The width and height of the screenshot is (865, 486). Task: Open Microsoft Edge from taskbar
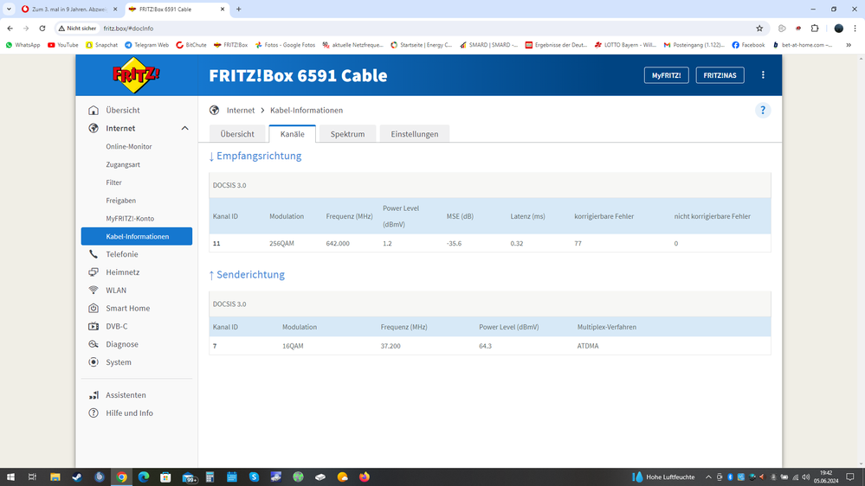click(144, 477)
